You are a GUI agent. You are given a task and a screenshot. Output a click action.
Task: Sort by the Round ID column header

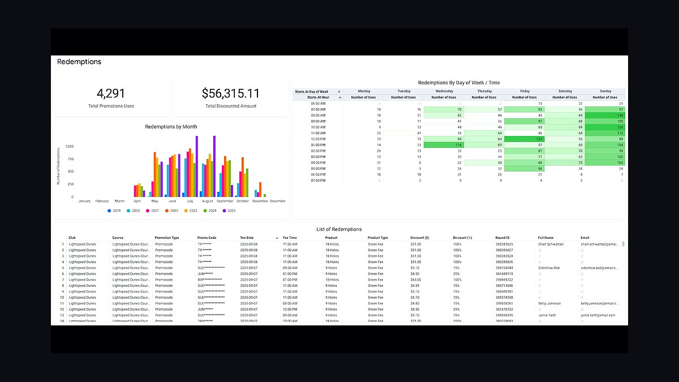coord(502,238)
